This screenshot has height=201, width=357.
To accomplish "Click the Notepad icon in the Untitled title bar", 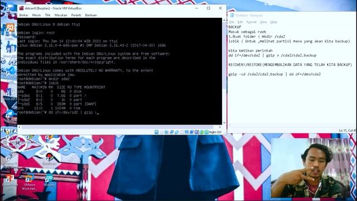I will 232,15.
